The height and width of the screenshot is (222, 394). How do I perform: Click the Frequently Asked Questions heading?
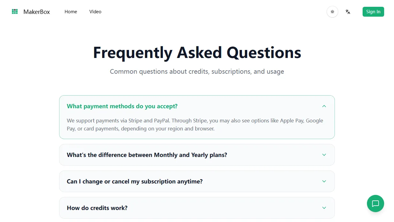[197, 52]
